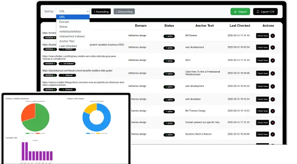The width and height of the screenshot is (297, 164).
Task: Select Anchor Text sort option
Action: pos(73,41)
